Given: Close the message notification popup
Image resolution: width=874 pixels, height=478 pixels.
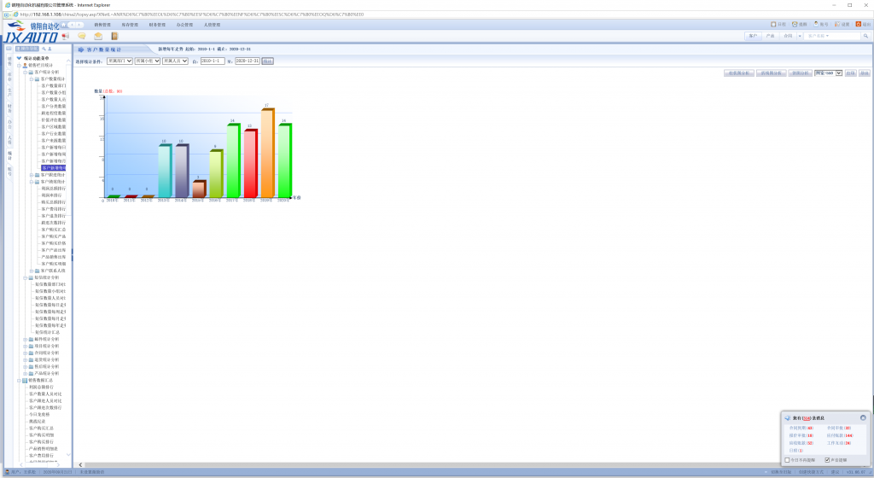Looking at the screenshot, I should (863, 417).
